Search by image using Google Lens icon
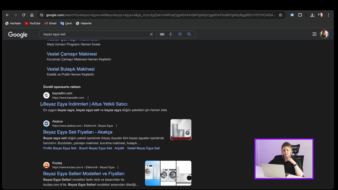 pyautogui.click(x=180, y=34)
